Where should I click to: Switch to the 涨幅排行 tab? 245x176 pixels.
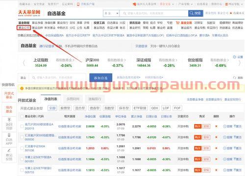[95, 99]
